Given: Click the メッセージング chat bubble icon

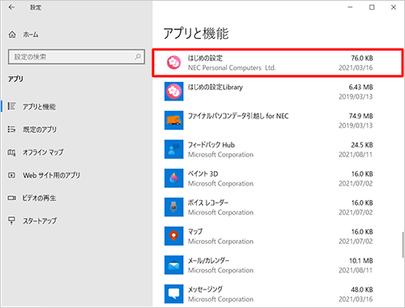Looking at the screenshot, I should coord(174,293).
